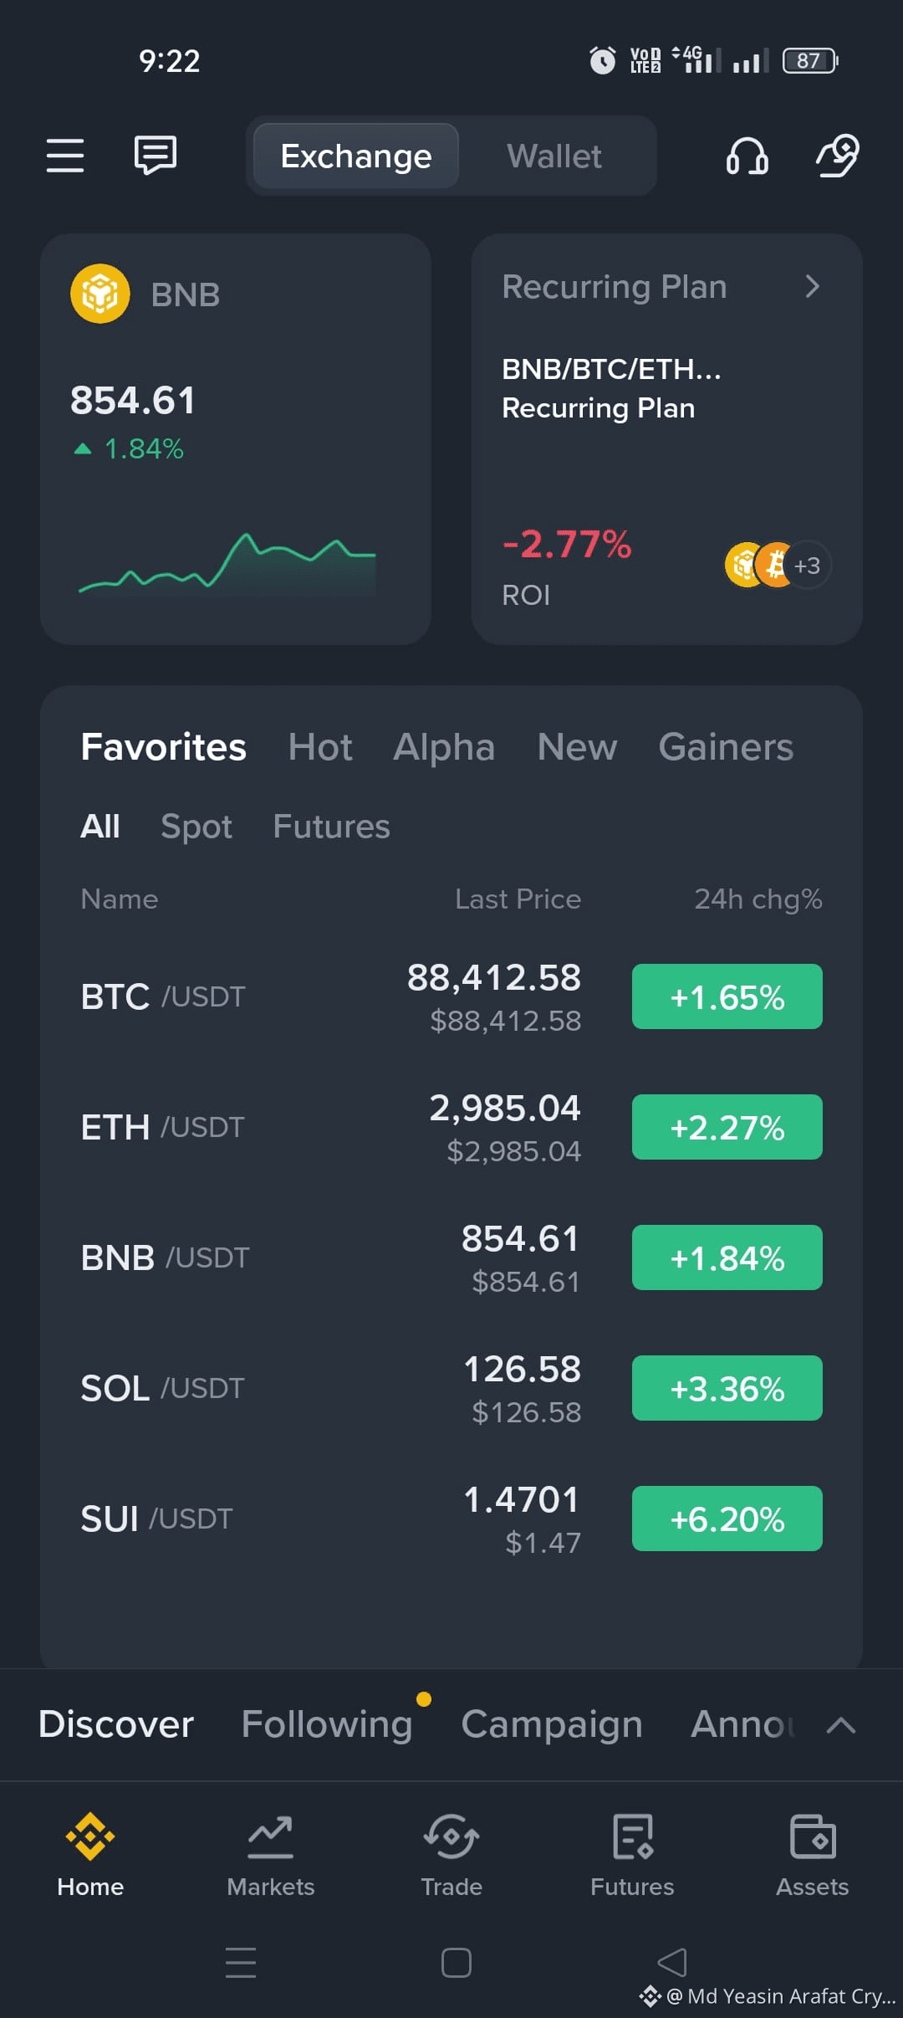The height and width of the screenshot is (2018, 903).
Task: Open the hamburger menu icon
Action: pos(65,156)
